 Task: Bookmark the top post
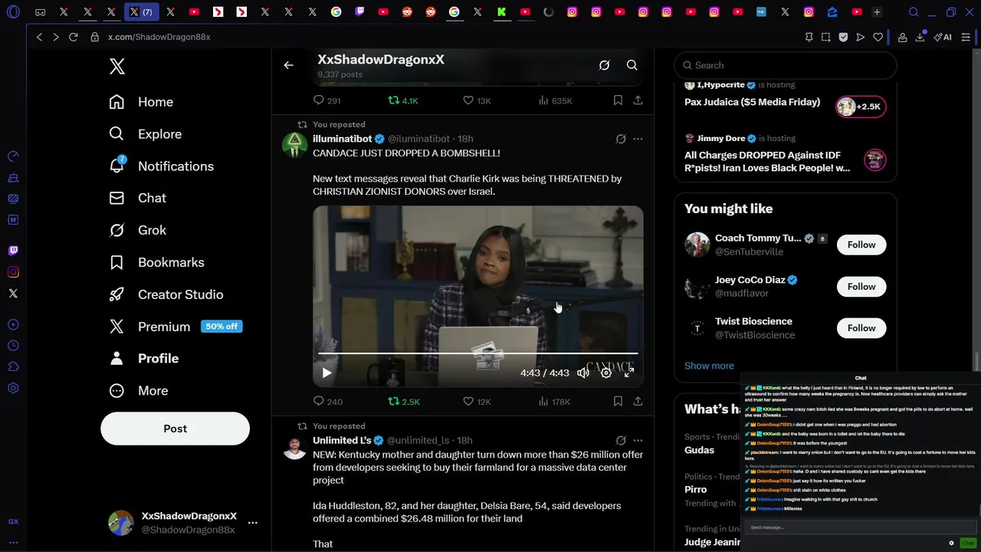618,100
